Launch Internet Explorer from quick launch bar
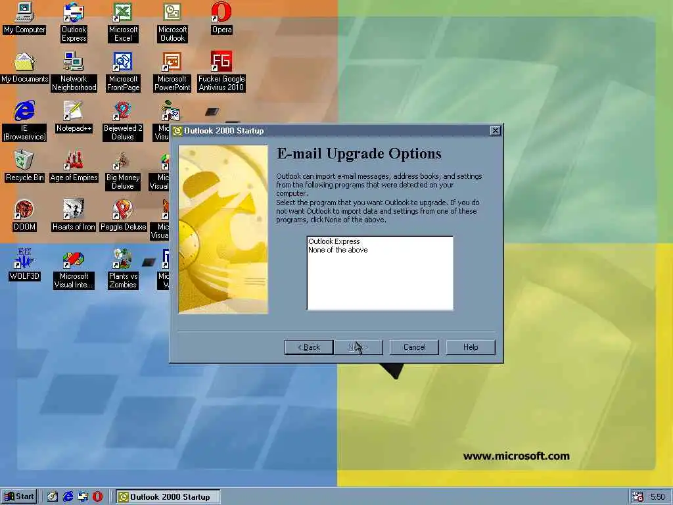 point(68,496)
